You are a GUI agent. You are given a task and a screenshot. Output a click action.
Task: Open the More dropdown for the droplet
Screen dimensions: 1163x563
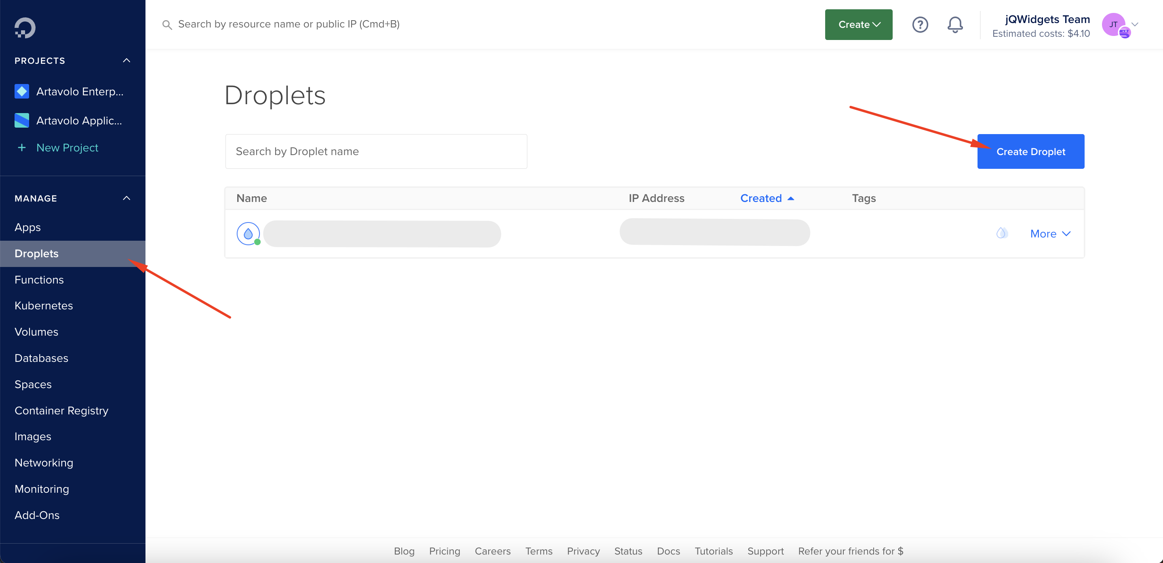pos(1050,234)
